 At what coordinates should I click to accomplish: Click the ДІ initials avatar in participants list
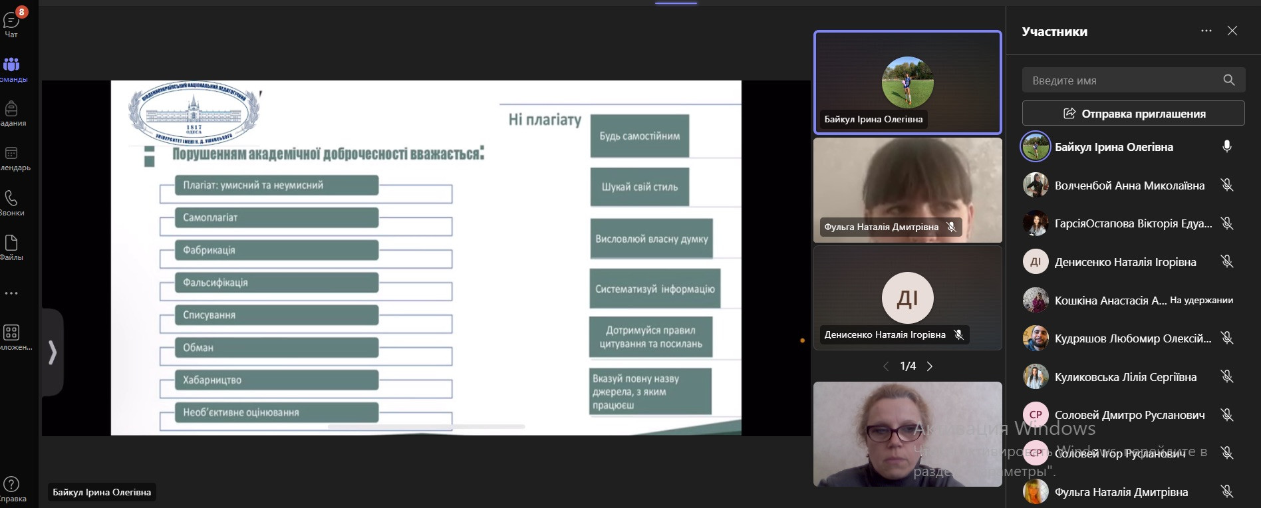click(x=1036, y=262)
